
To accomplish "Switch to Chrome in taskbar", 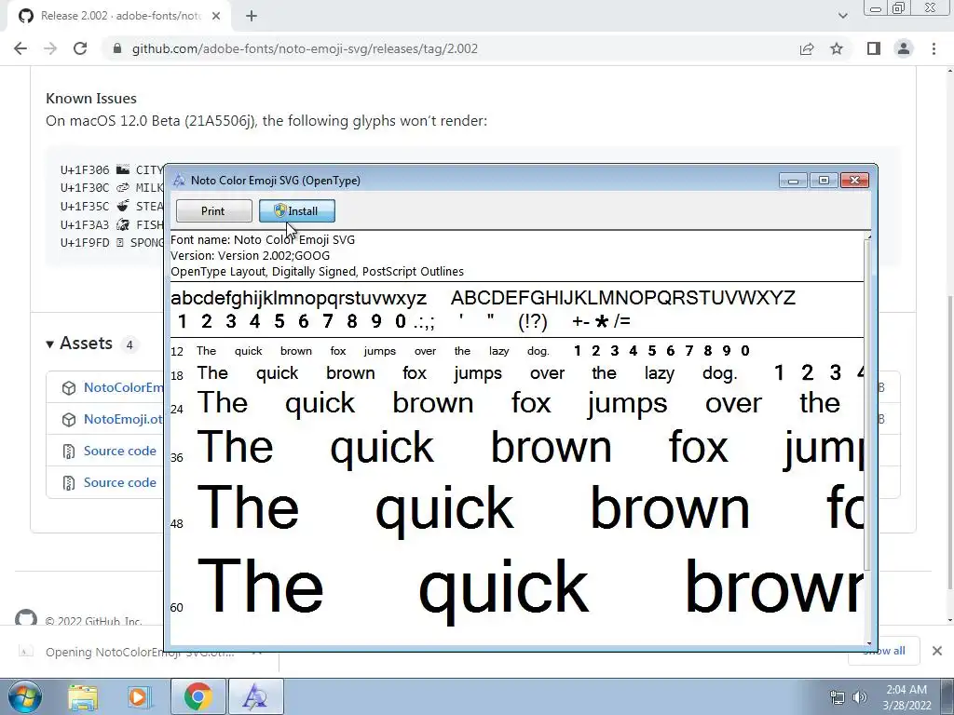I will pyautogui.click(x=198, y=696).
